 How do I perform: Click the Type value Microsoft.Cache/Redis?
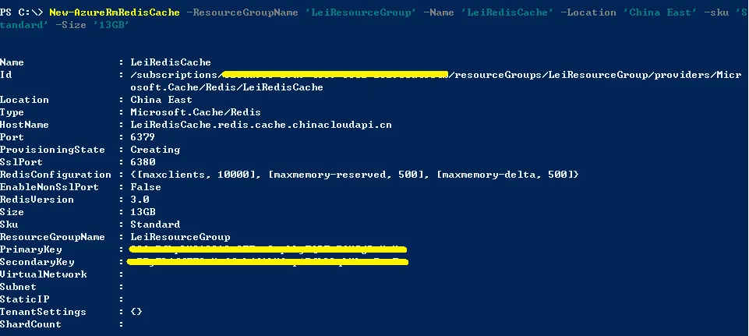196,112
